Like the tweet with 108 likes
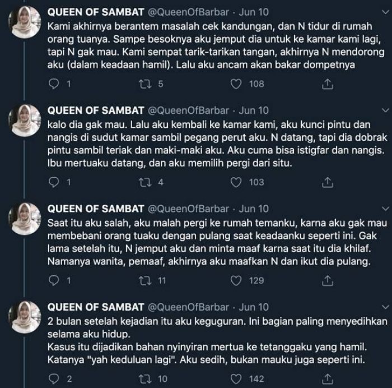Image resolution: width=392 pixels, height=388 pixels. 236,84
